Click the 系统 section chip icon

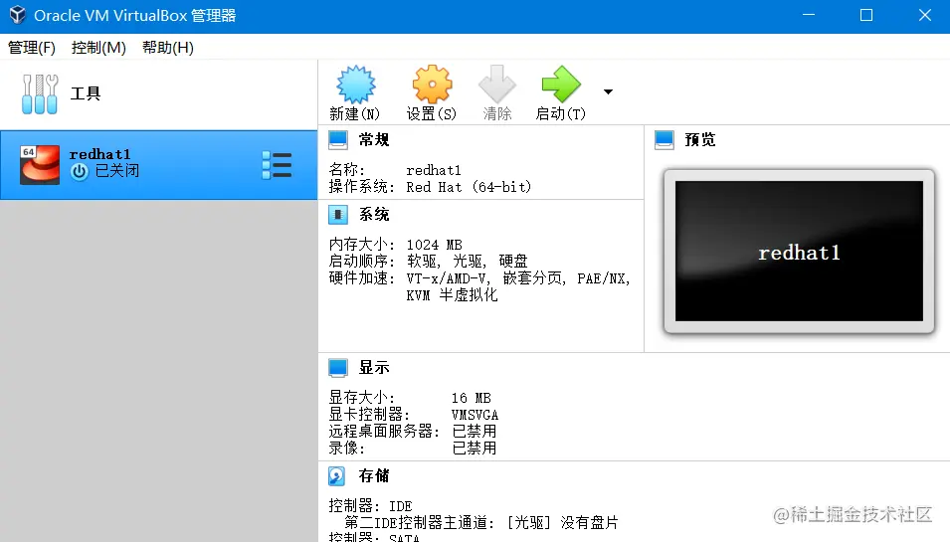tap(338, 215)
